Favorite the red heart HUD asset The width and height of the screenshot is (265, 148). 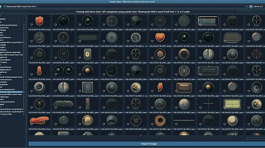point(152,41)
